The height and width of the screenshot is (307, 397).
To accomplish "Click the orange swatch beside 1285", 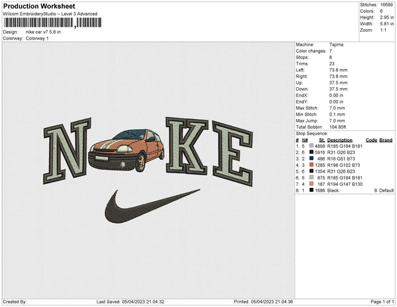I will (312, 165).
